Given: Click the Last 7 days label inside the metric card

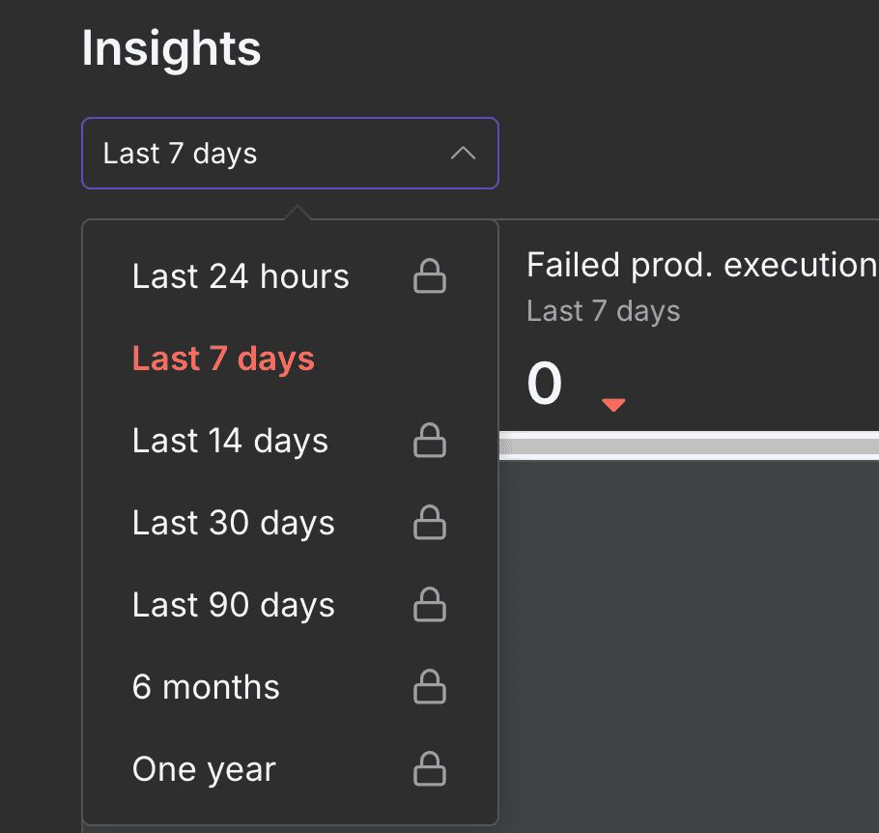Looking at the screenshot, I should click(x=603, y=310).
